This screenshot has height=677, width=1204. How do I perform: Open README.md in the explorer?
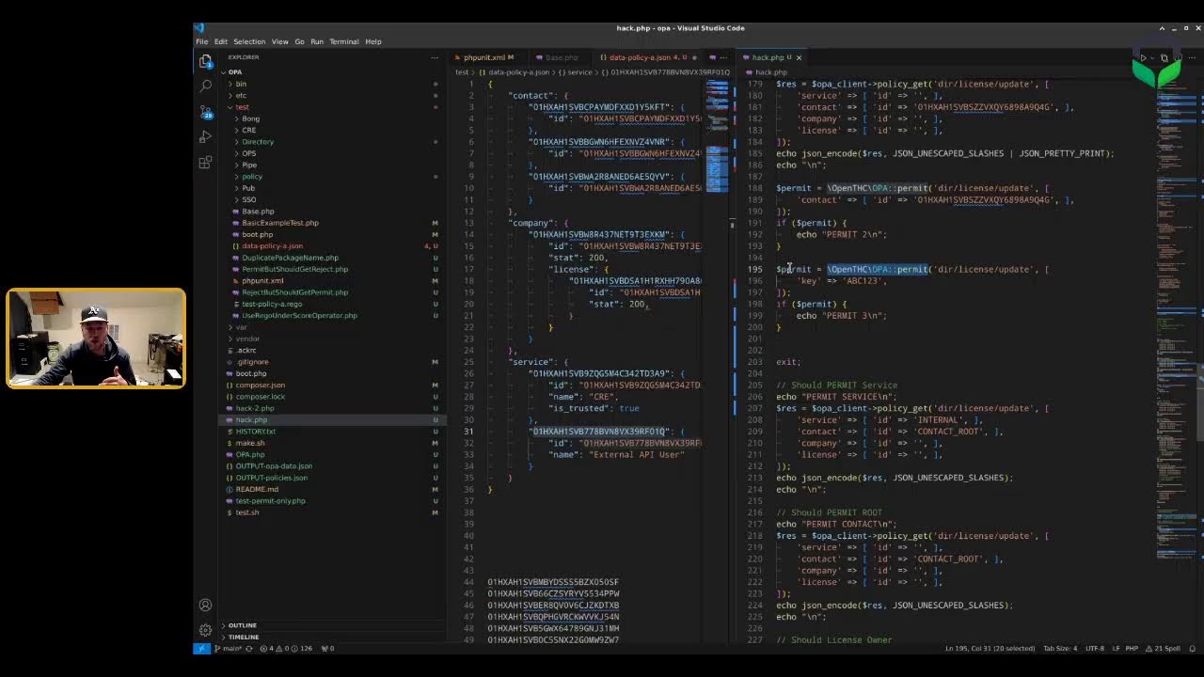click(257, 489)
